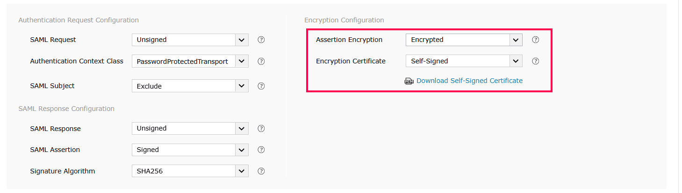This screenshot has height=193, width=682.
Task: Expand the Signature Algorithm dropdown
Action: [190, 171]
